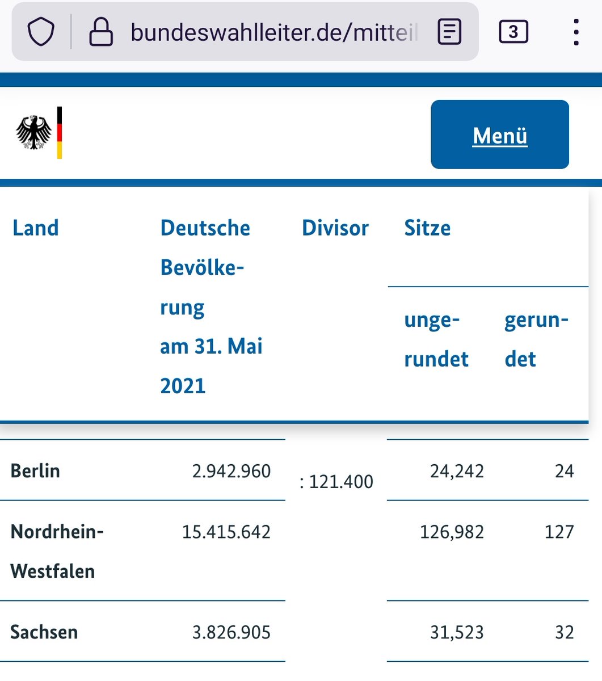Select Sachsen population 3.826.905
The height and width of the screenshot is (681, 602).
pyautogui.click(x=231, y=632)
